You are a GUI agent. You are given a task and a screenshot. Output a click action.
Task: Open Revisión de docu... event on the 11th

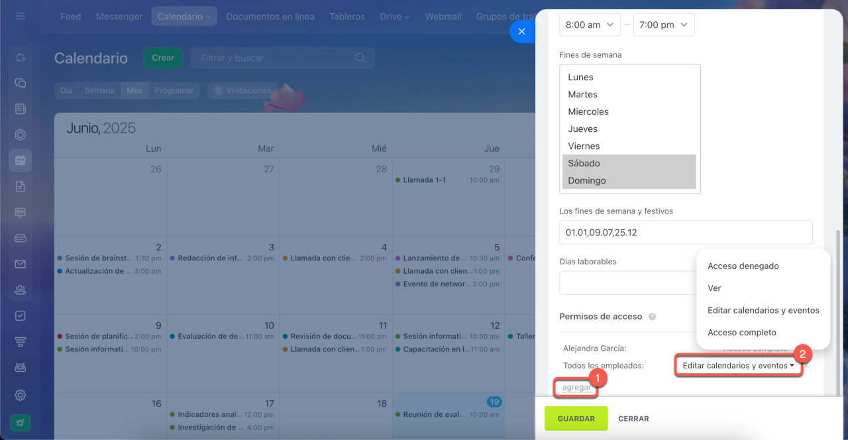335,337
